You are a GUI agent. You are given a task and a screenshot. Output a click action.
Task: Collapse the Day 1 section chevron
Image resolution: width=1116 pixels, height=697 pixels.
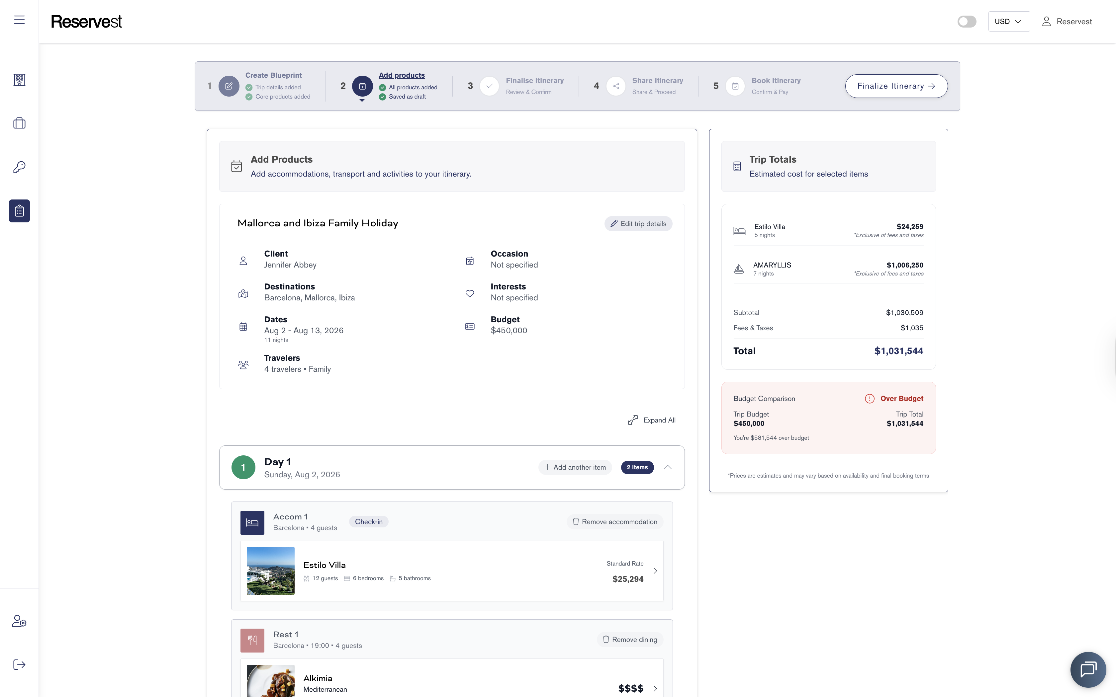(667, 467)
